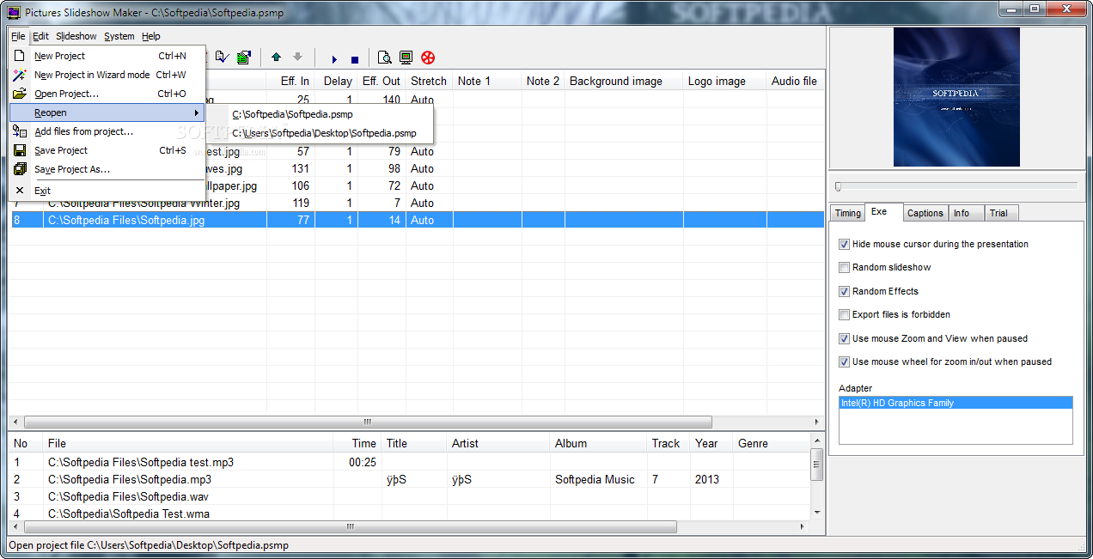1093x559 pixels.
Task: Click the Delay column header
Action: click(336, 81)
